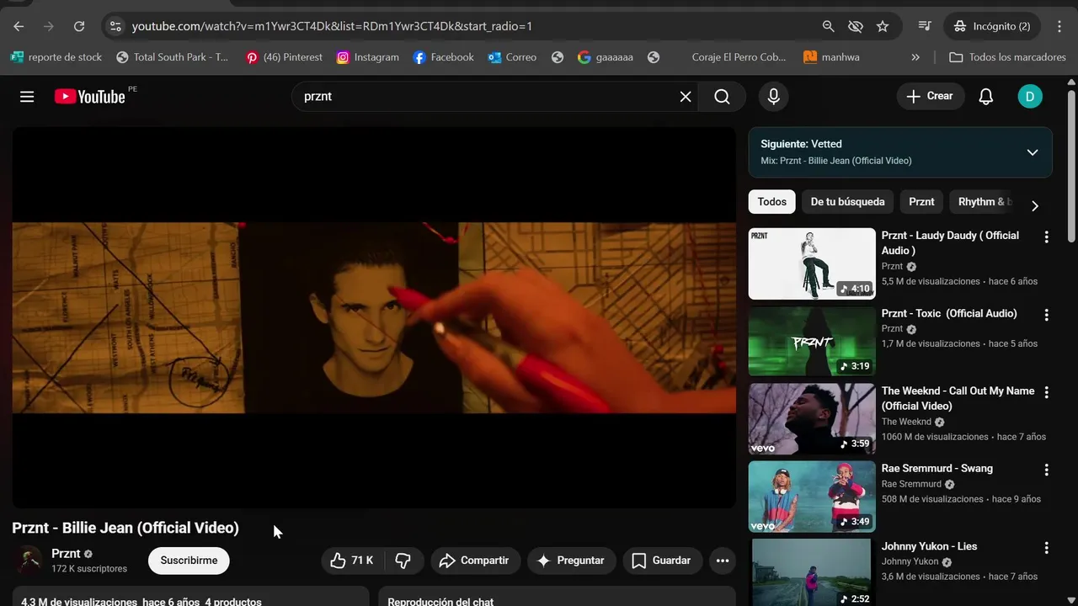Open Prznt - Laudy Daudy thumbnail

point(812,263)
